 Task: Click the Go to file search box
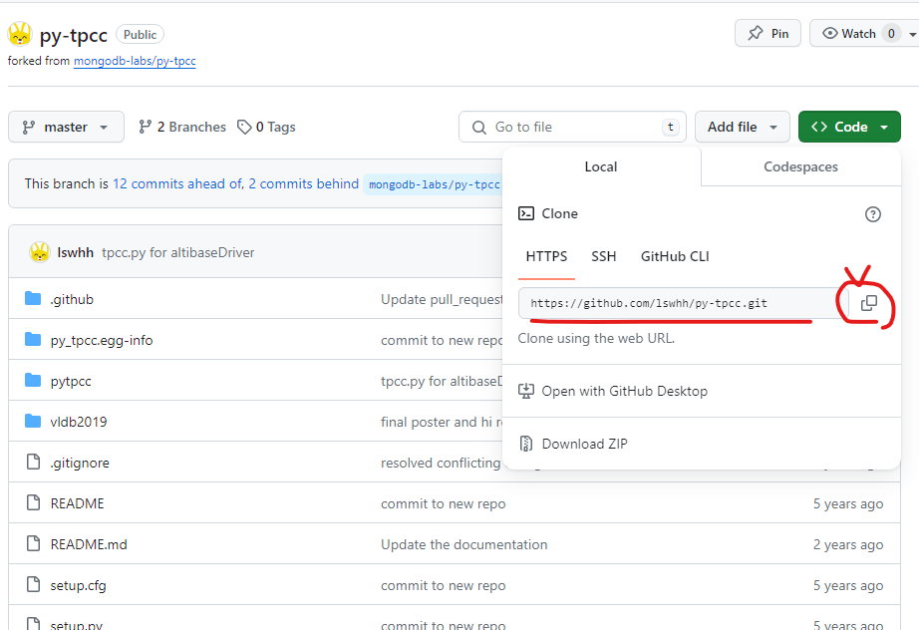pos(572,127)
